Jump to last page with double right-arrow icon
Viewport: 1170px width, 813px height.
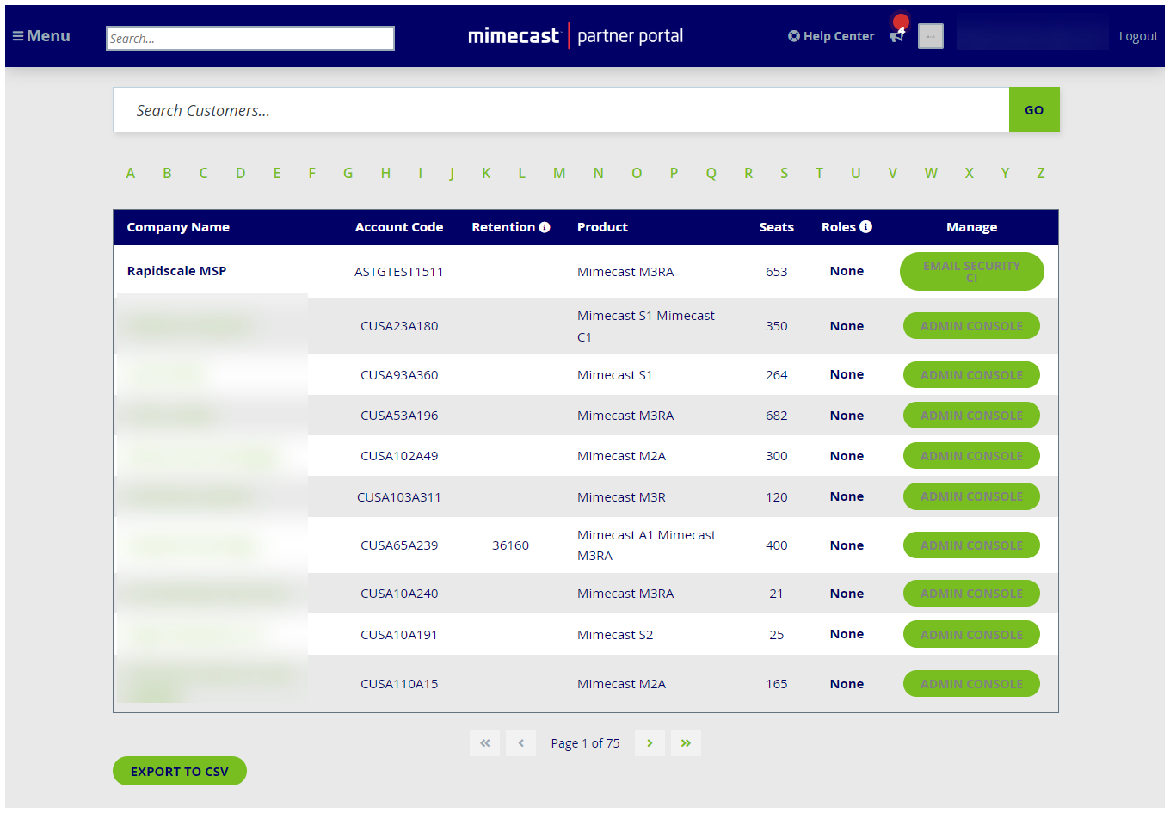686,742
